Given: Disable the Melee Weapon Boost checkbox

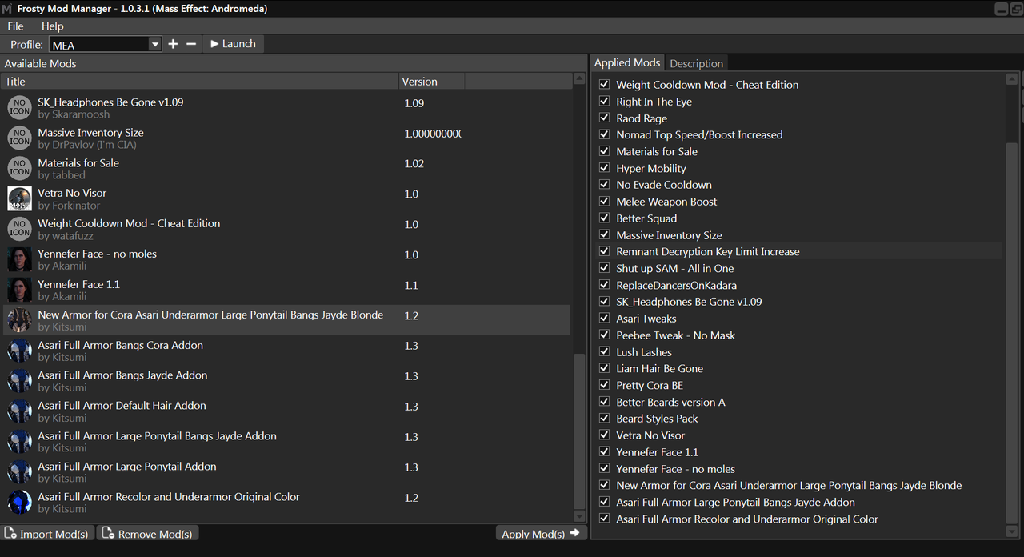Looking at the screenshot, I should (604, 201).
